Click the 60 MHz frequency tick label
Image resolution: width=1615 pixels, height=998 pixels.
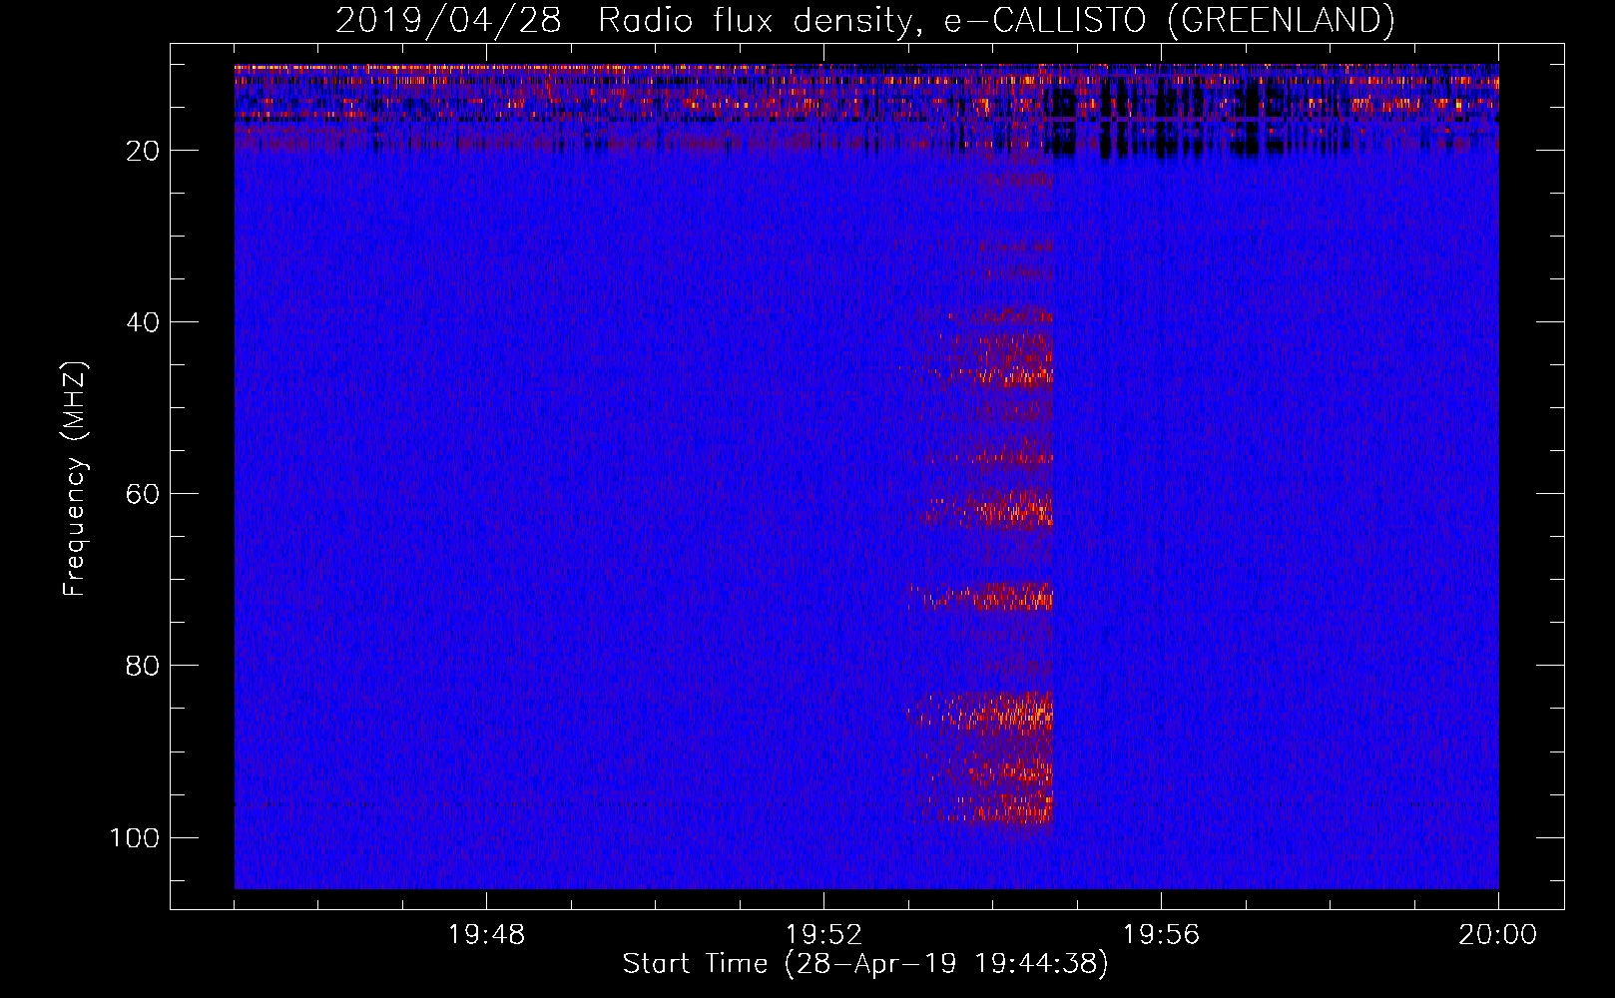point(143,494)
